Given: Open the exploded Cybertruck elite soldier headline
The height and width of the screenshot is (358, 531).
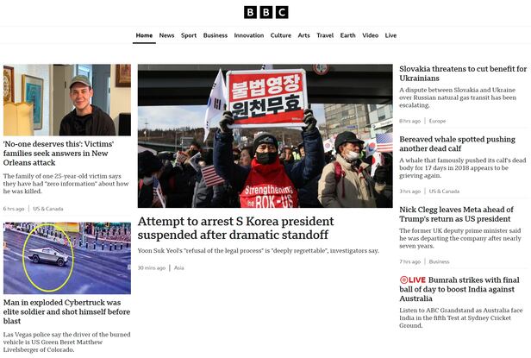Looking at the screenshot, I should (66, 312).
